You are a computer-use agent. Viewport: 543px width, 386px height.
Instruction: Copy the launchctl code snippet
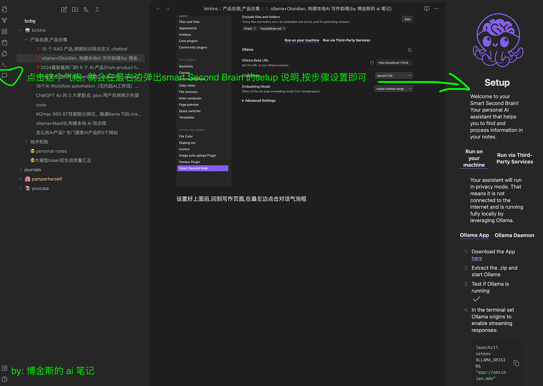pyautogui.click(x=516, y=363)
